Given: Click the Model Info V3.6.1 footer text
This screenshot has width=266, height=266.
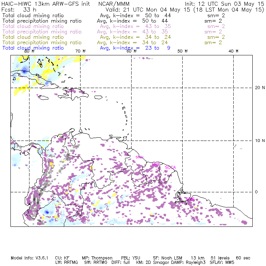Looking at the screenshot, I should click(27, 258).
